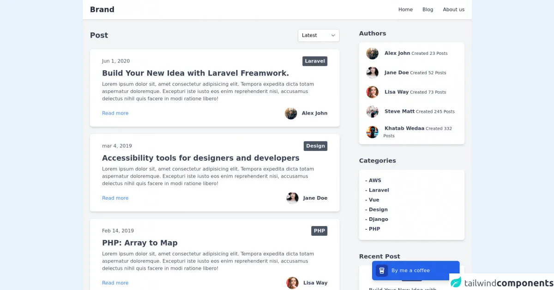554x290 pixels.
Task: Click the tailwindcomponents leaf logo
Action: (x=456, y=283)
